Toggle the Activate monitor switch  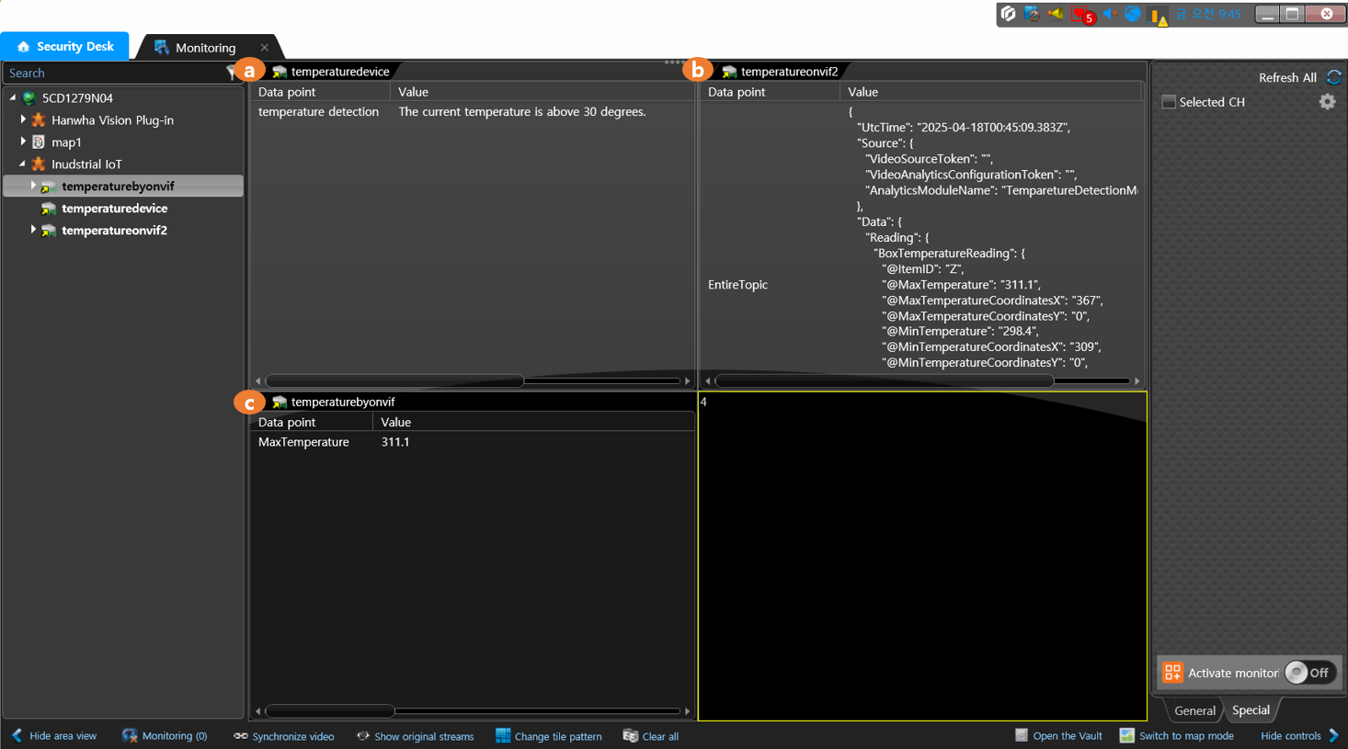pos(1309,673)
